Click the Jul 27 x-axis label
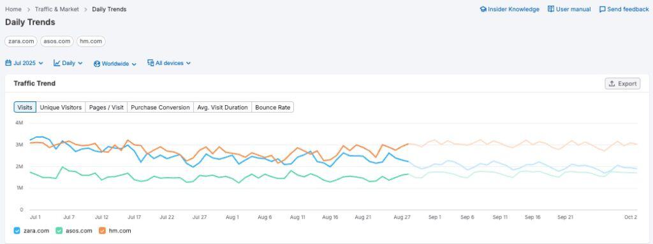This screenshot has height=244, width=653. click(x=200, y=217)
